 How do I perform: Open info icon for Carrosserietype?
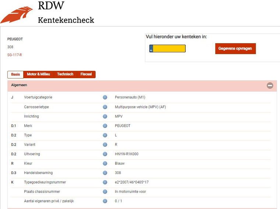click(x=105, y=107)
